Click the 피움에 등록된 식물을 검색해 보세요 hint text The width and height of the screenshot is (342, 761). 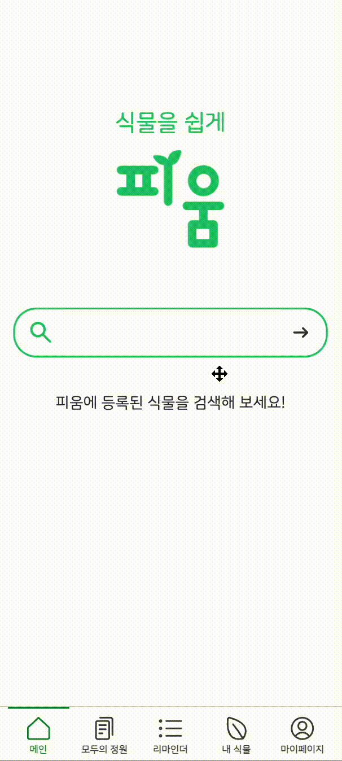tap(170, 403)
